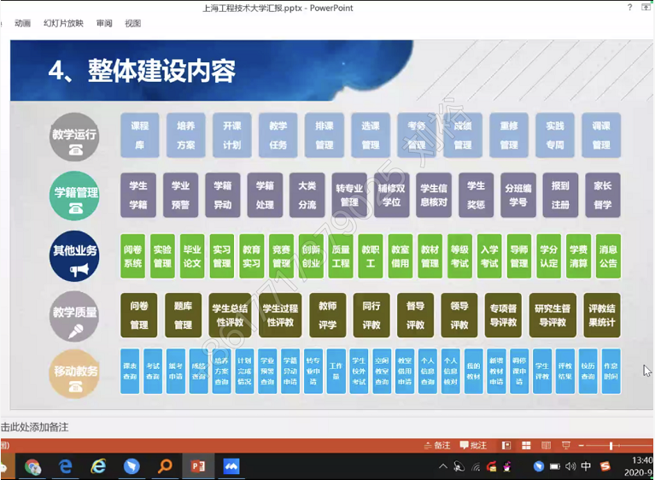Viewport: 655px width, 480px height.
Task: Switch to PowerPoint taskbar icon
Action: pos(198,466)
